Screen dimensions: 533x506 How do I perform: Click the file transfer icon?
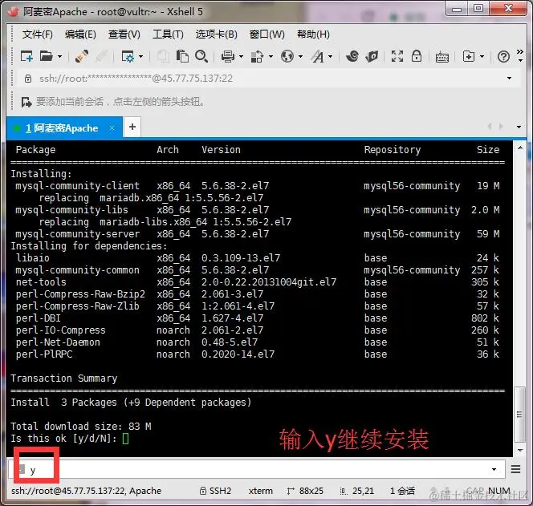click(258, 56)
